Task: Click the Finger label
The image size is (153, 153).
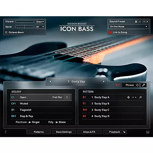Action: point(35,122)
